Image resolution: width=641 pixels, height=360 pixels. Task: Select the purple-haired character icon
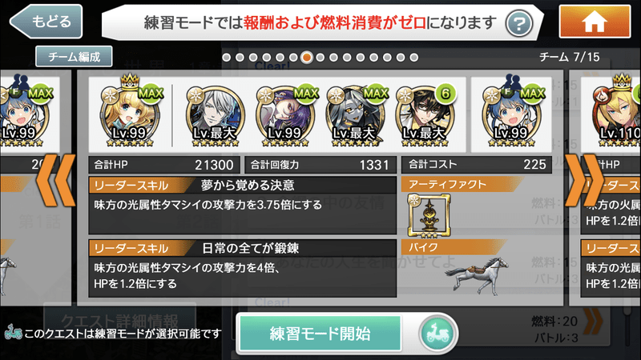tap(285, 114)
